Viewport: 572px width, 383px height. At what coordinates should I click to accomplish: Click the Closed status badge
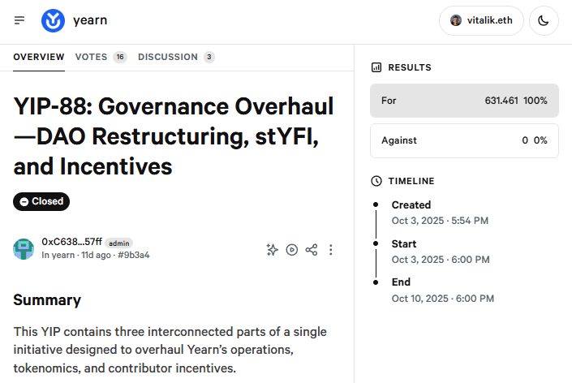pos(41,201)
